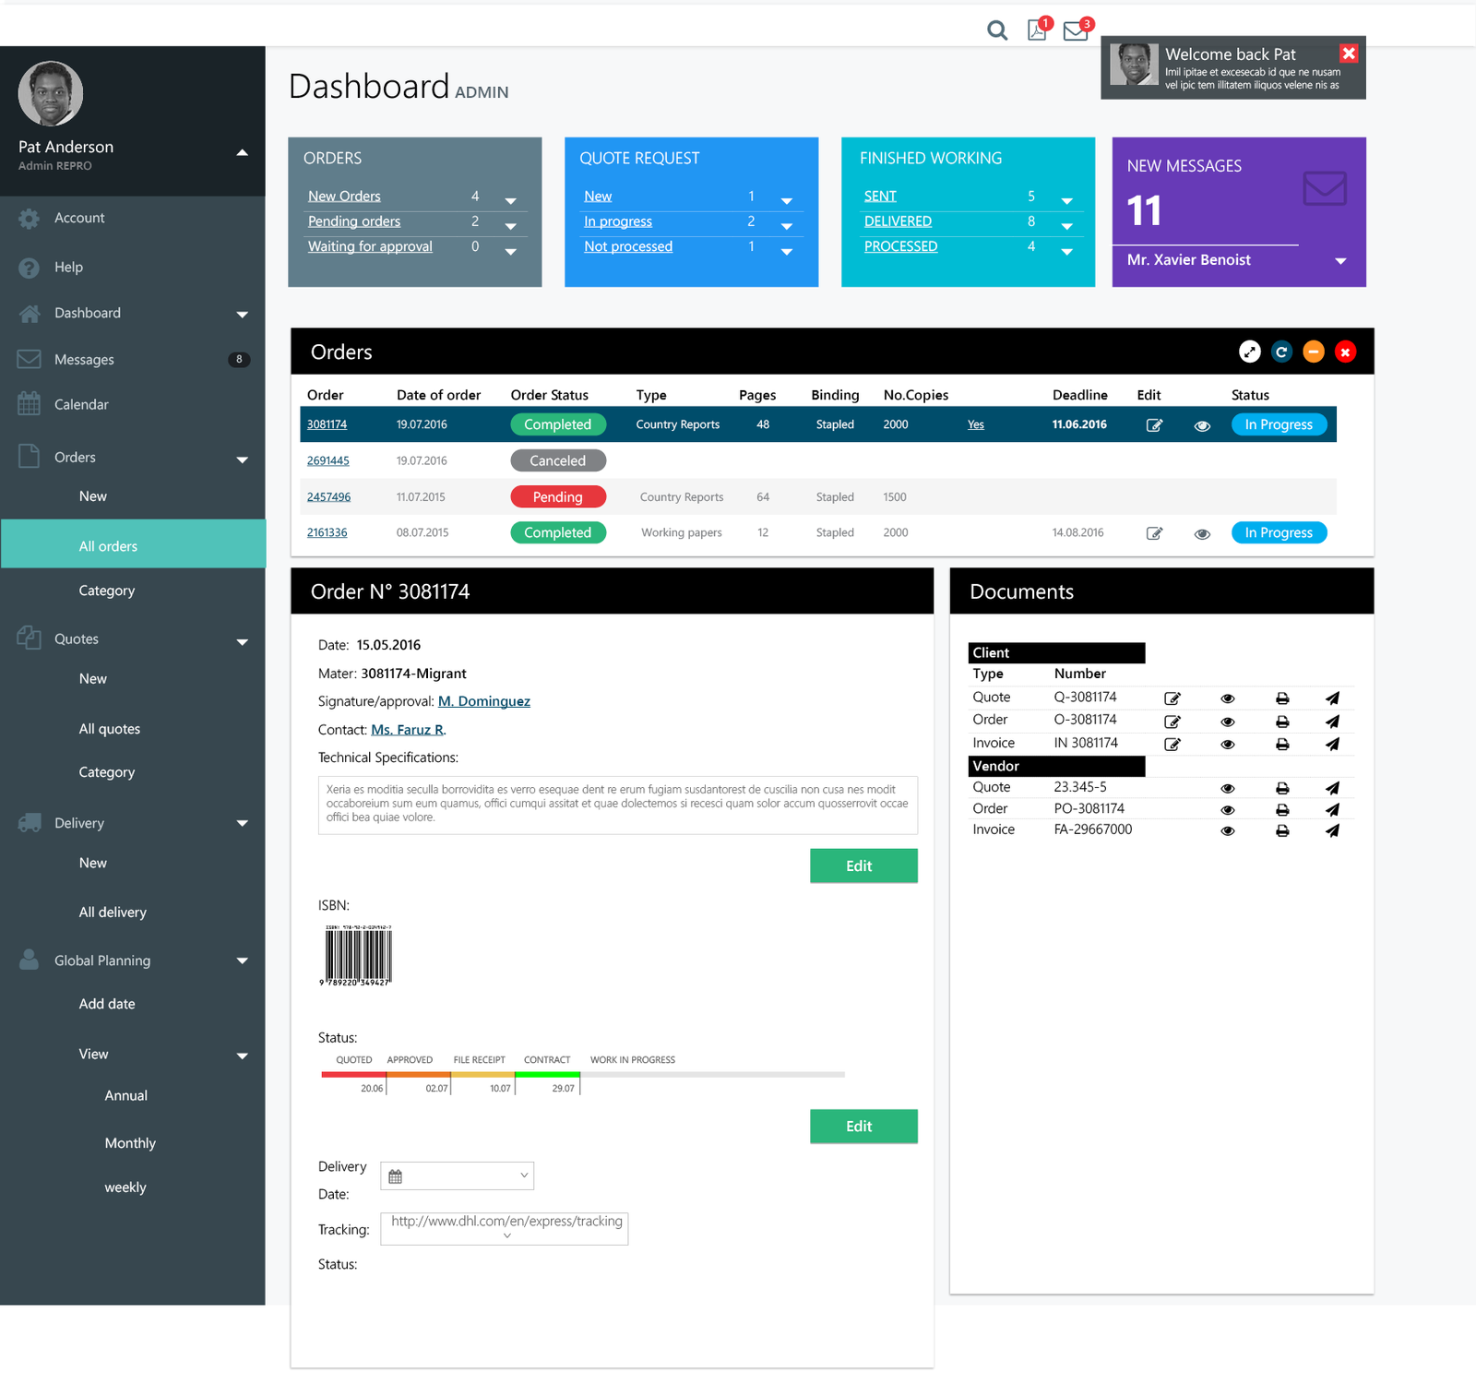Print the vendor Invoice FA-29667000
The image size is (1476, 1384).
click(1282, 830)
